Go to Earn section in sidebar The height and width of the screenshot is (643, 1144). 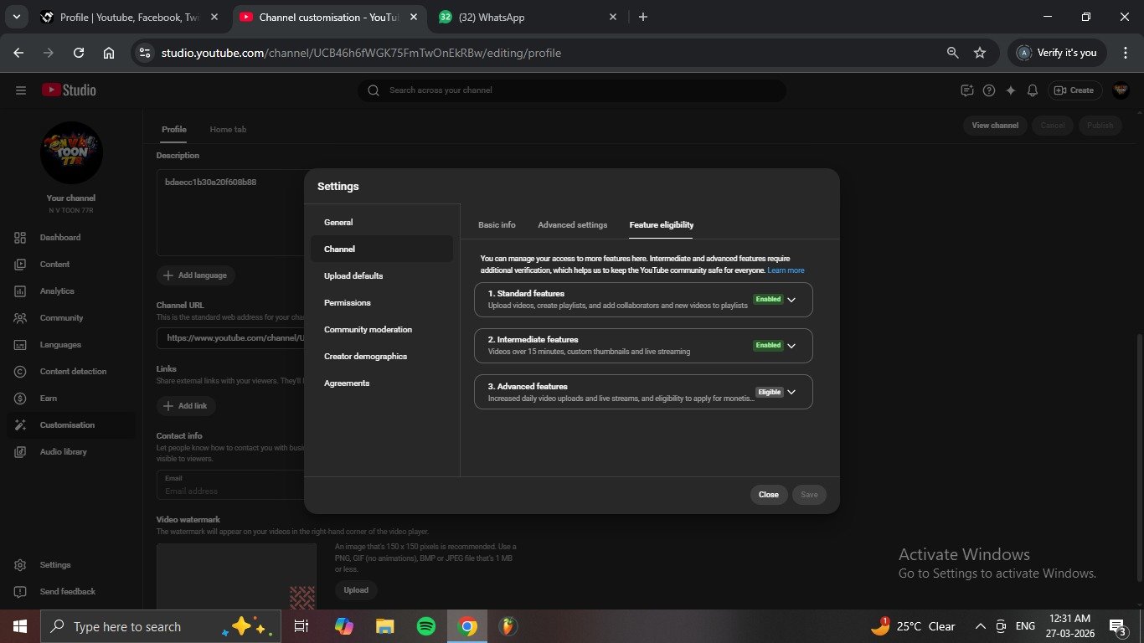[49, 399]
